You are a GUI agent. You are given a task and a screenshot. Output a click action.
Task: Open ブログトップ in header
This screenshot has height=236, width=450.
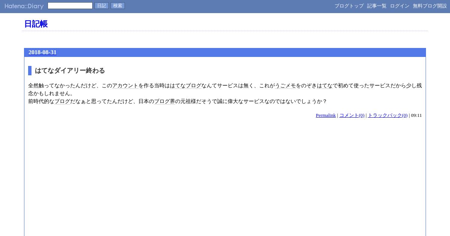click(x=349, y=6)
